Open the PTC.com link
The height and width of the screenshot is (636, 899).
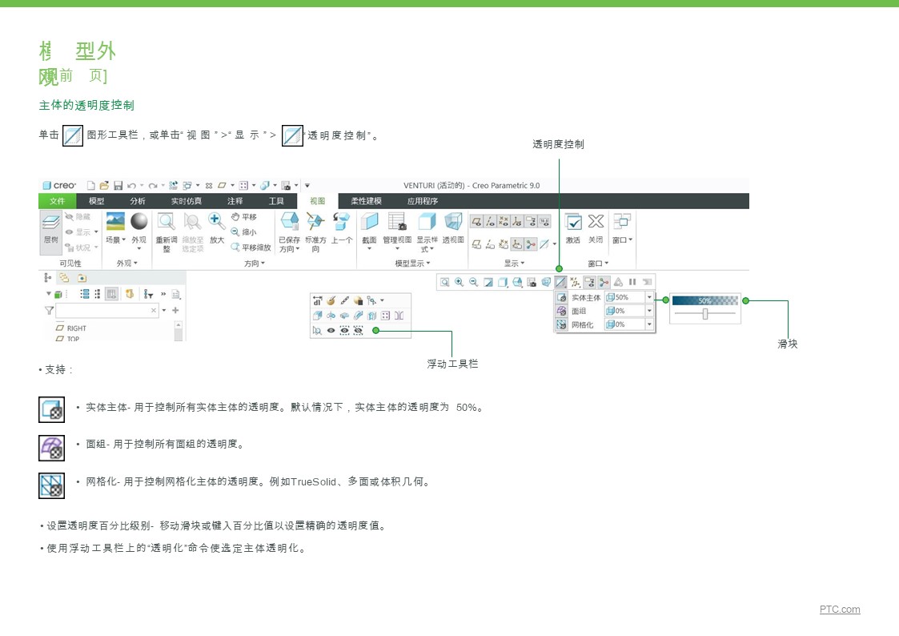tap(840, 609)
